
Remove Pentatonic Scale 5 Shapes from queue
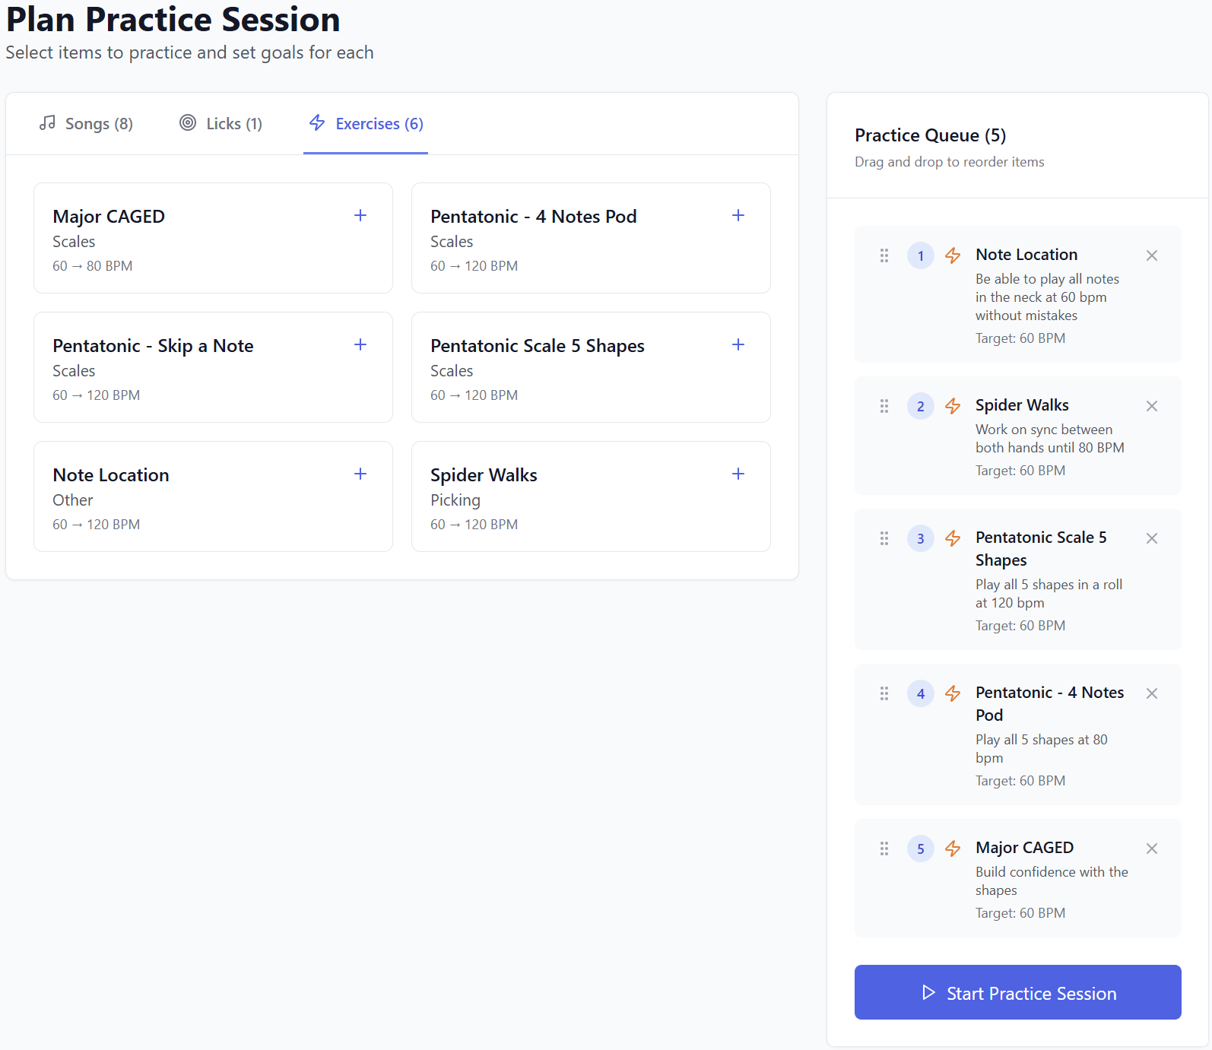[x=1152, y=538]
